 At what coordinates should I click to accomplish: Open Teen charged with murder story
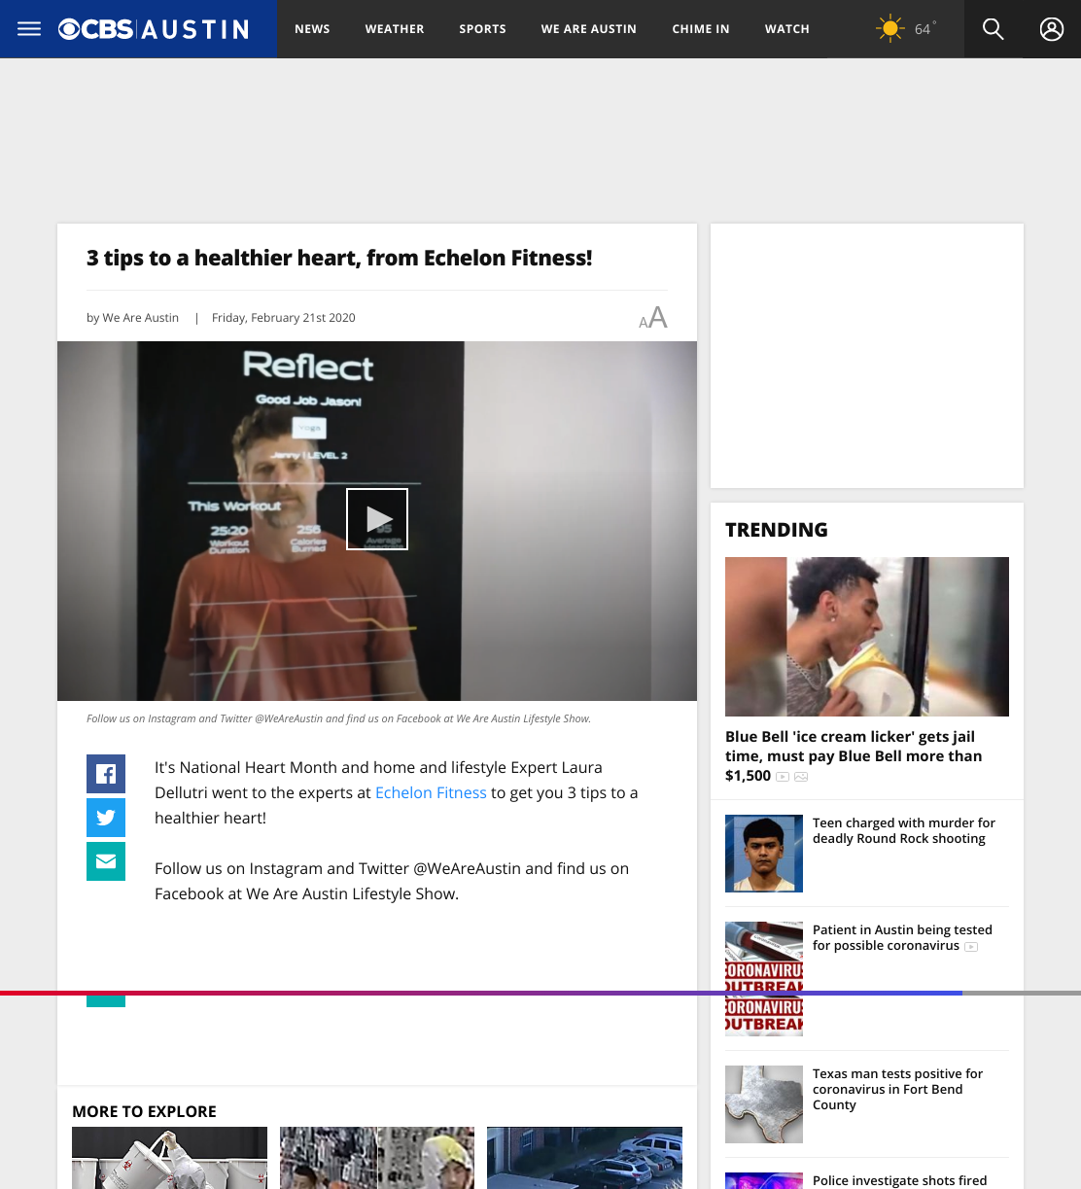[904, 830]
